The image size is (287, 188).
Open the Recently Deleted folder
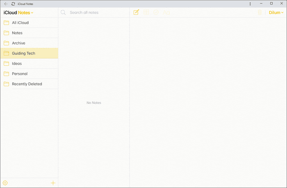point(29,84)
